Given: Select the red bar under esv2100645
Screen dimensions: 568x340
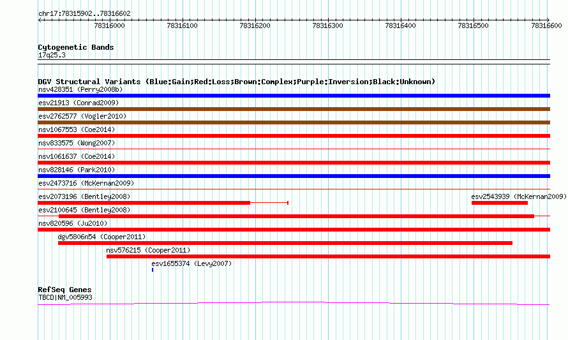Looking at the screenshot, I should coord(296,216).
